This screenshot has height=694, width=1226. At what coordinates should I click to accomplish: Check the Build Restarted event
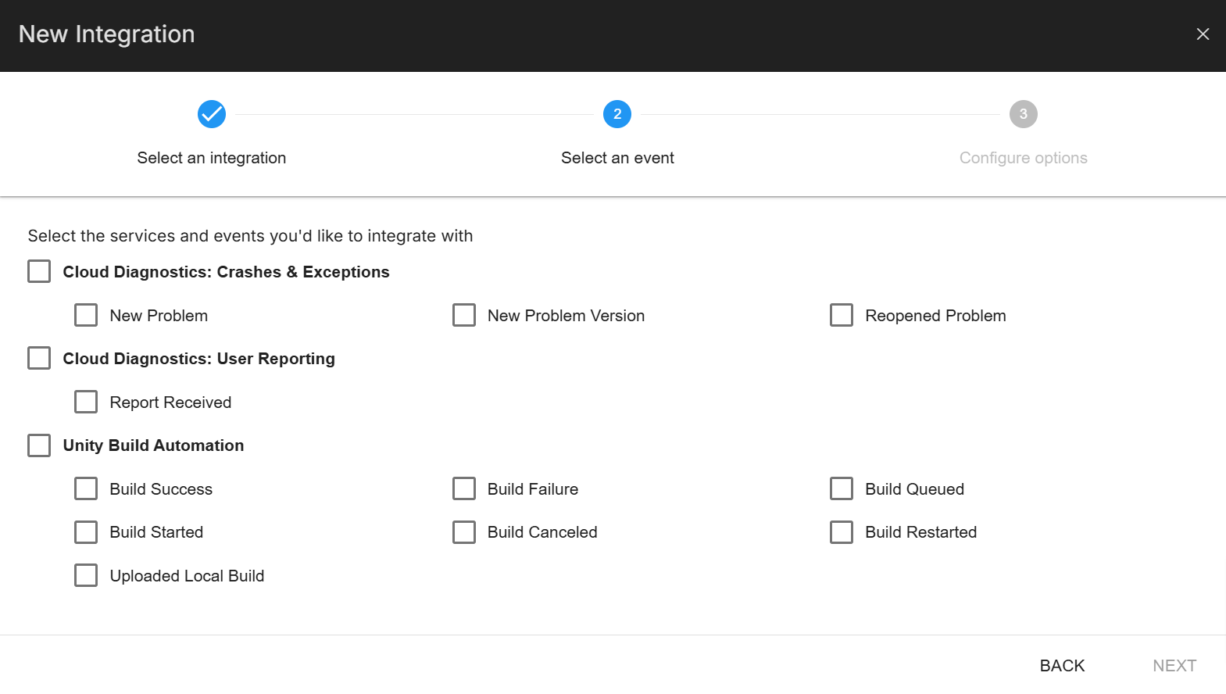(842, 532)
